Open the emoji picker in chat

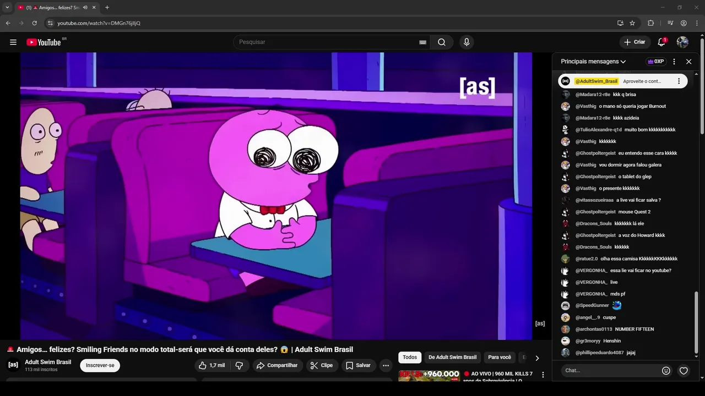tap(666, 371)
